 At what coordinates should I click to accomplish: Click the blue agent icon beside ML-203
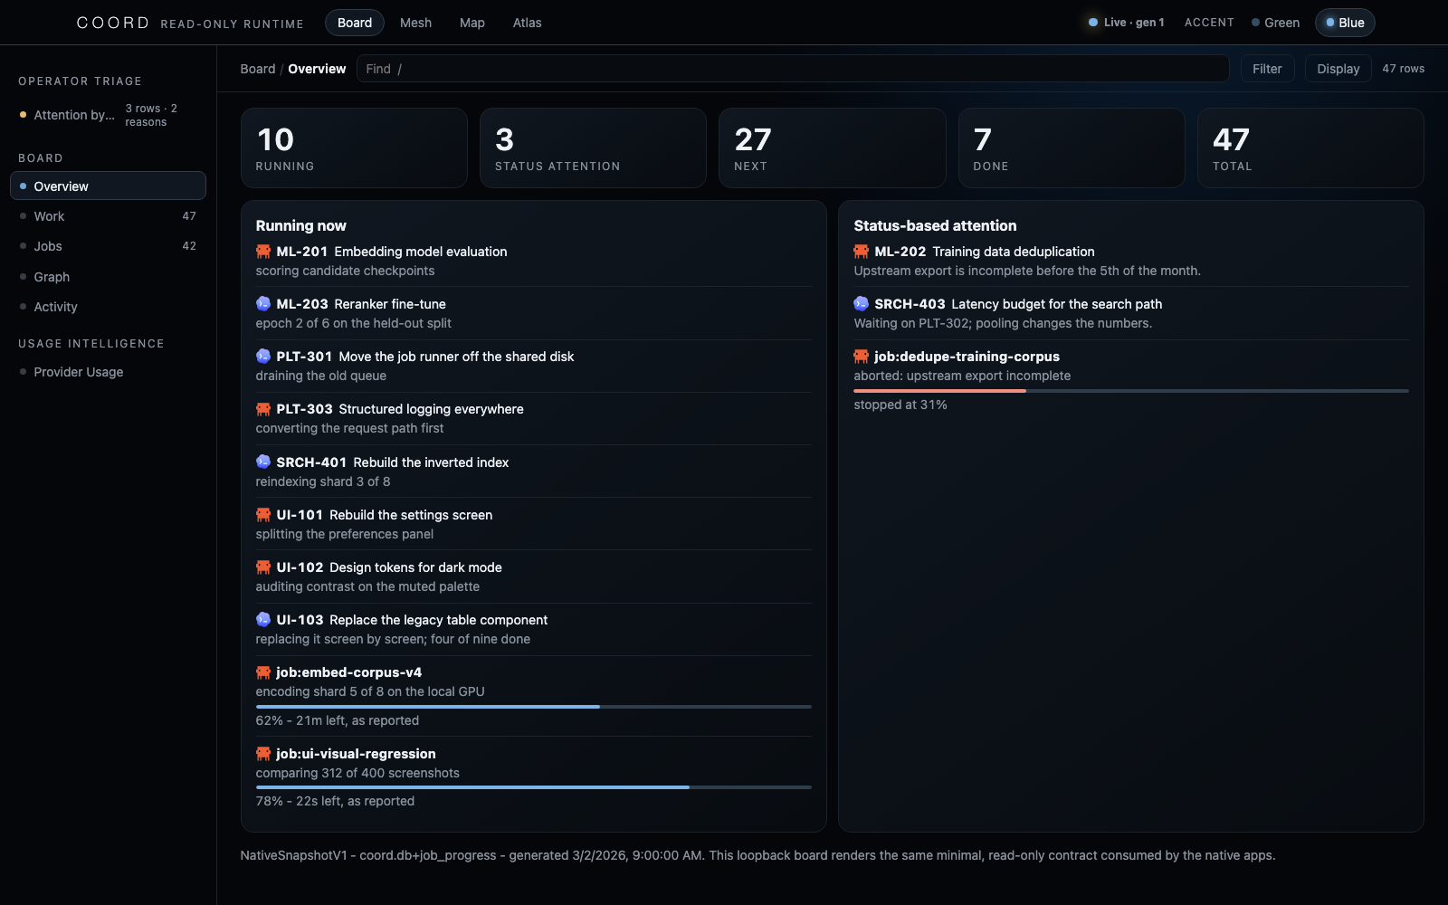(263, 304)
